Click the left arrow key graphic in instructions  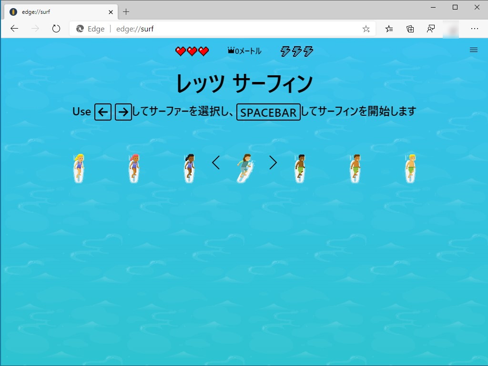[x=102, y=112]
